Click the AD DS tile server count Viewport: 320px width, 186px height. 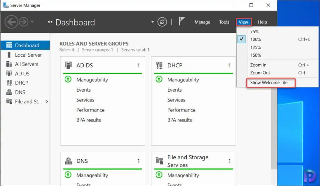[x=138, y=65]
